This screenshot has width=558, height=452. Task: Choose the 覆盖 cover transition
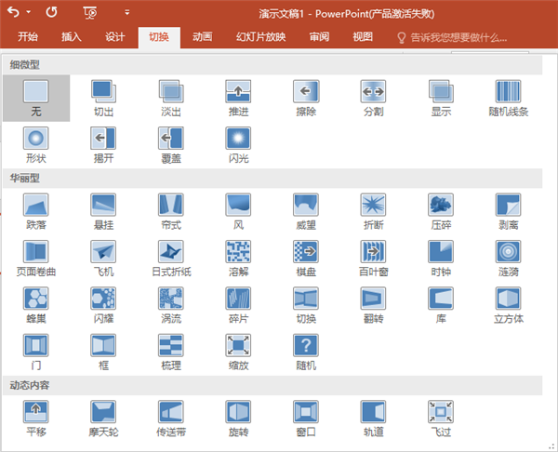171,145
